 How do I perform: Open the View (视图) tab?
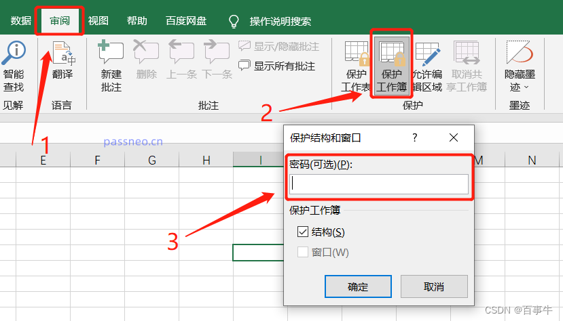tap(98, 21)
